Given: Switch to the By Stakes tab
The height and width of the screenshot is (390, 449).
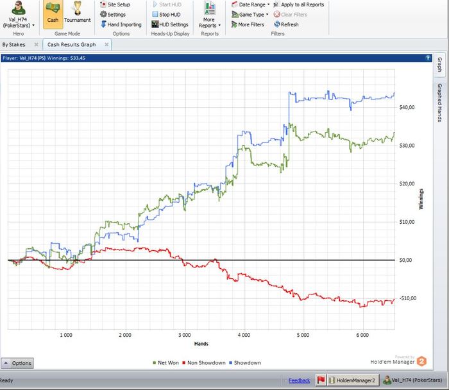Looking at the screenshot, I should 13,45.
